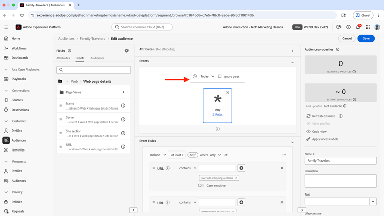This screenshot has height=216, width=384.
Task: Open Identities in the sidebar
Action: click(17, 150)
